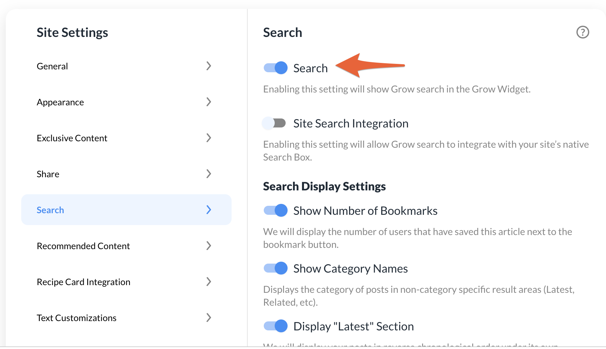Expand Recipe Card Integration chevron

tap(209, 282)
